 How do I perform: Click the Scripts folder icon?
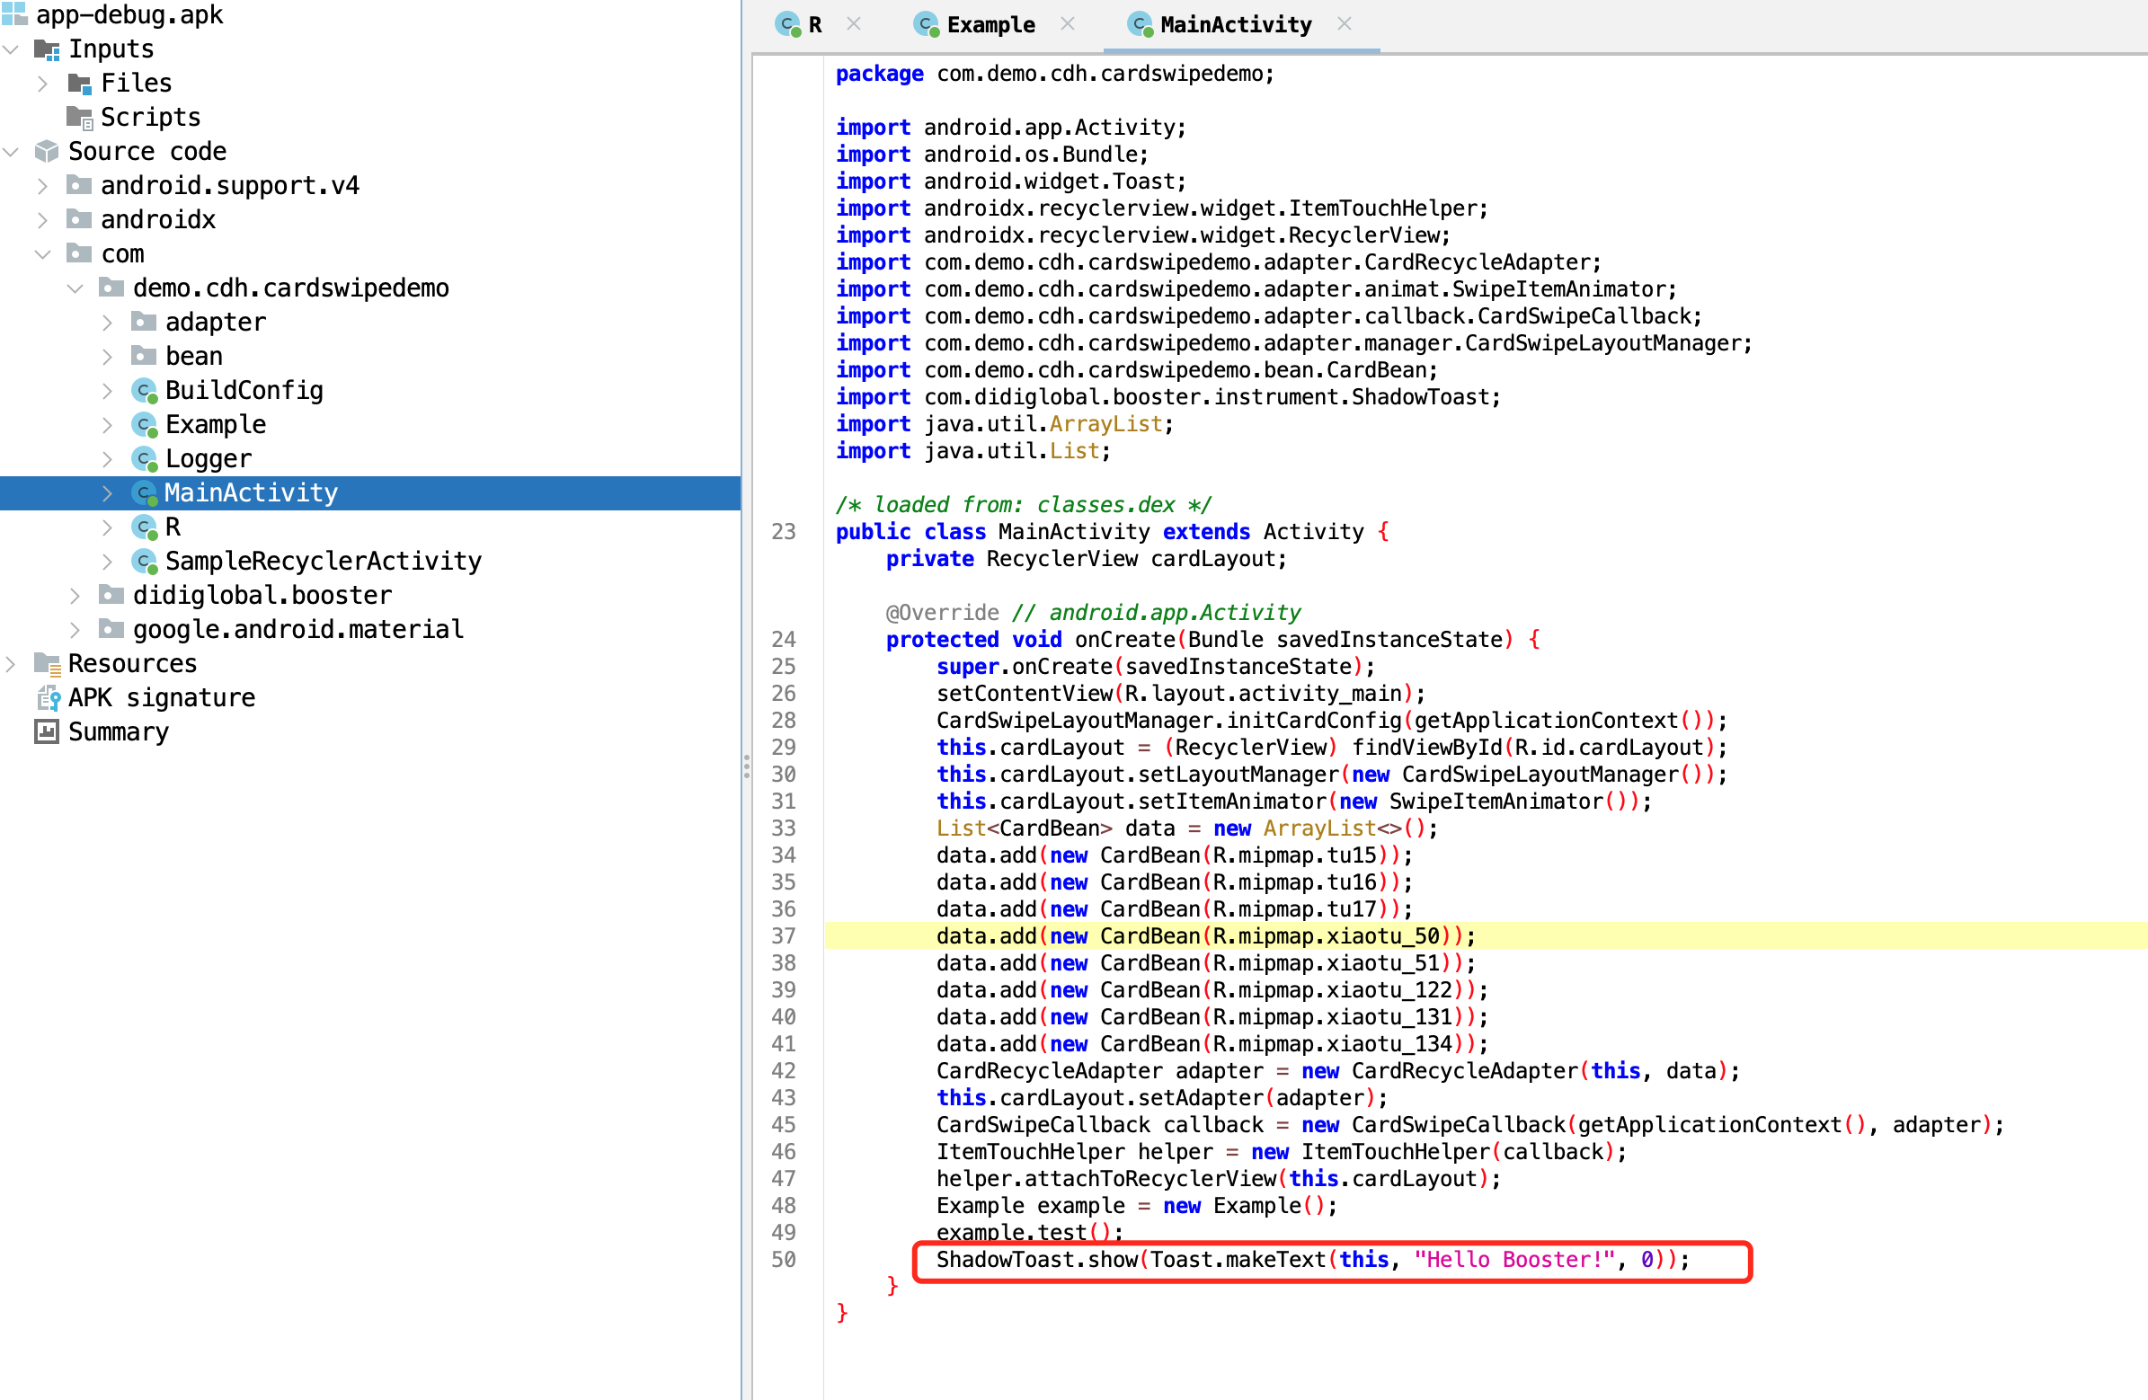(79, 118)
